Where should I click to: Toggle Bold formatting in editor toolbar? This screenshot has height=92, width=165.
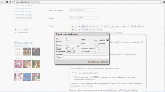[73, 26]
